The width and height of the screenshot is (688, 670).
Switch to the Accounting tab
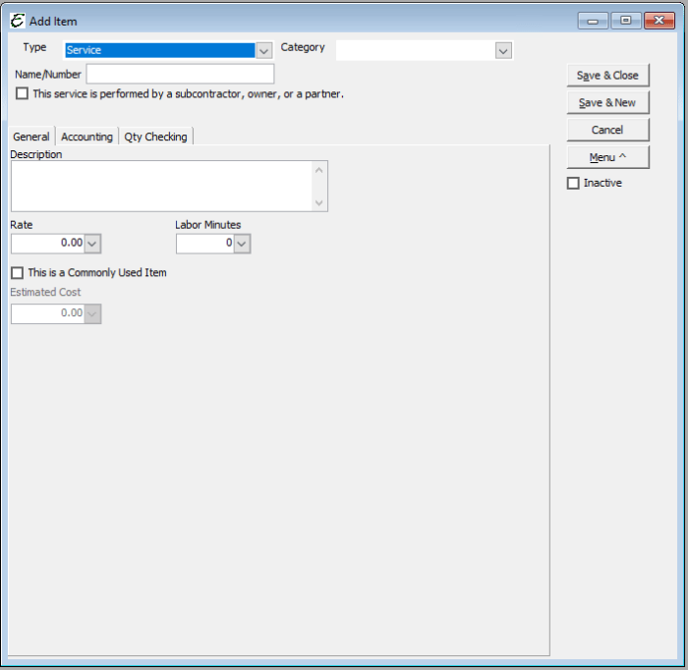coord(86,137)
